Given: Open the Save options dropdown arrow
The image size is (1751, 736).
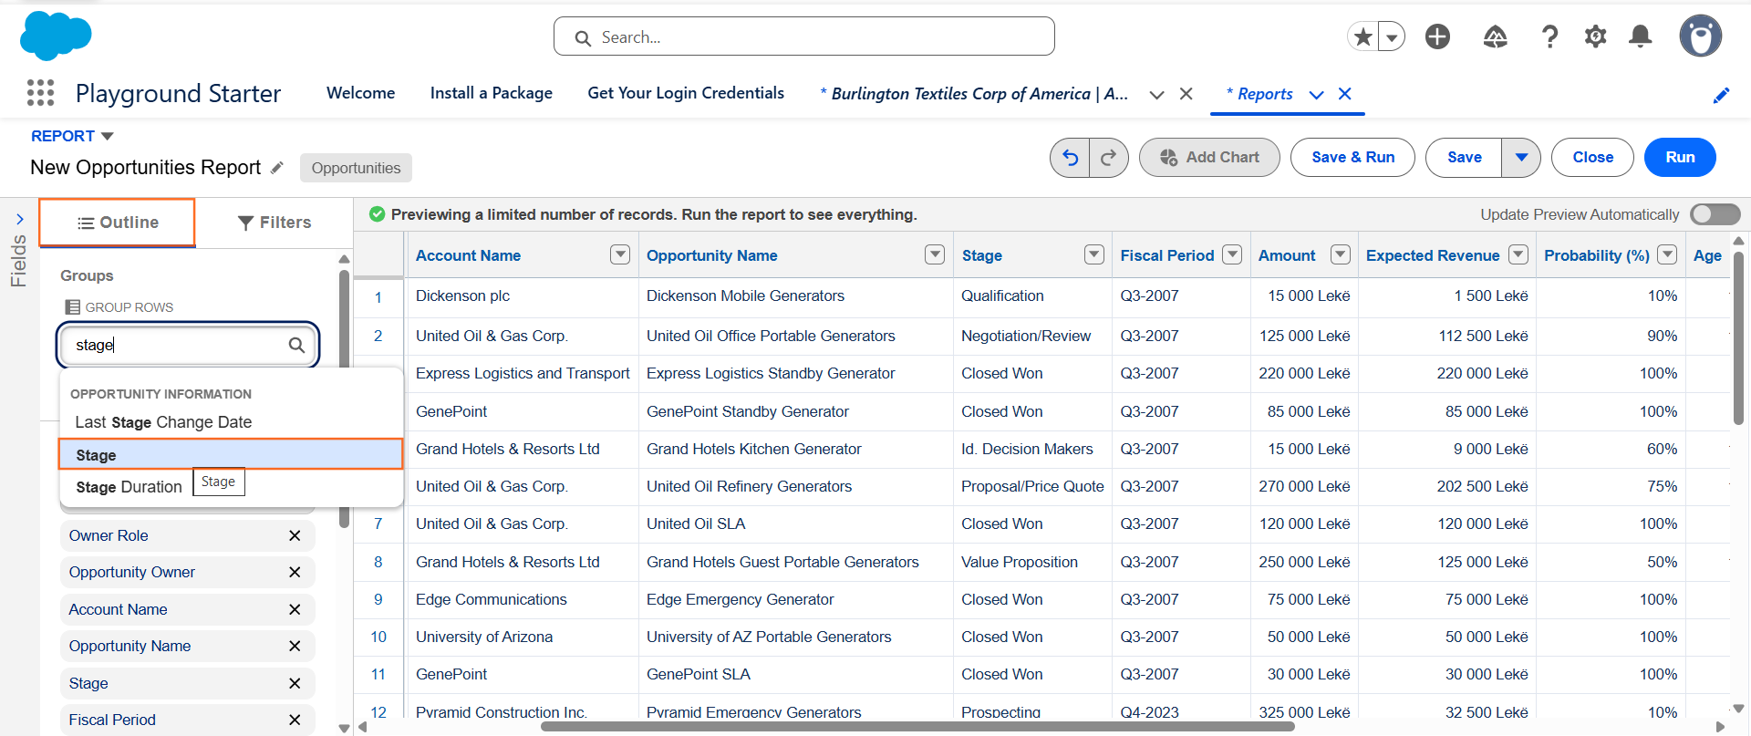Looking at the screenshot, I should tap(1521, 158).
